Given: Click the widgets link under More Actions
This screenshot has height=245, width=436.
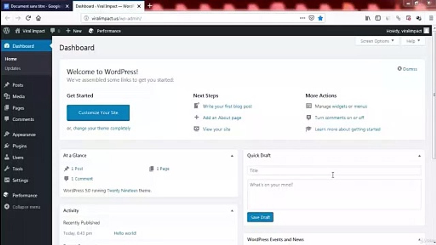Looking at the screenshot, I should 340,106.
